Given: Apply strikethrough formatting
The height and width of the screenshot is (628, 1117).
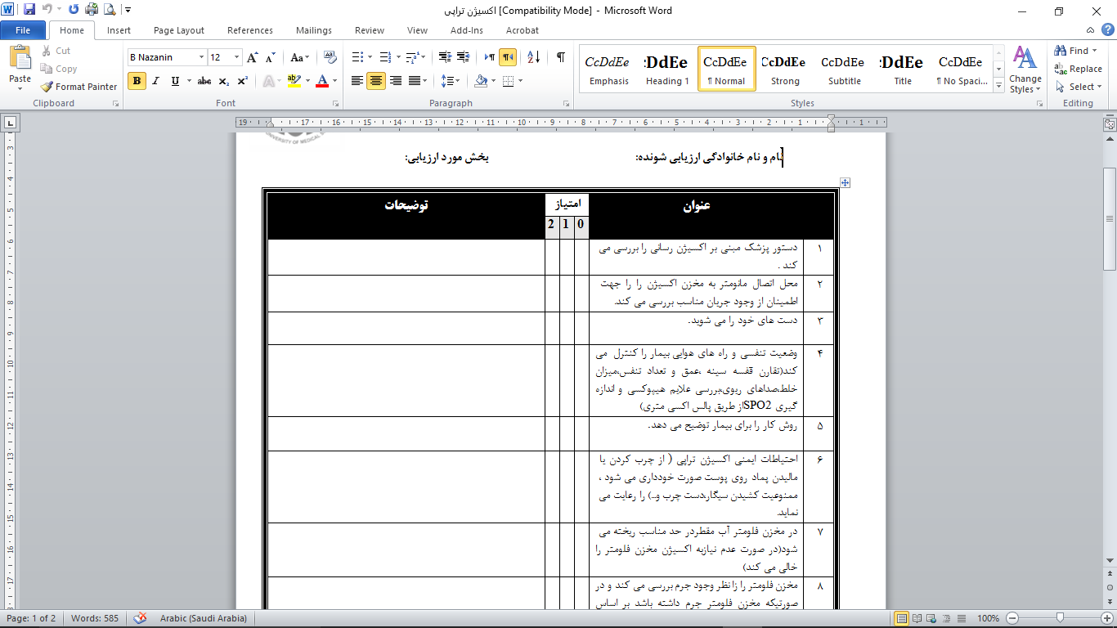Looking at the screenshot, I should [204, 81].
